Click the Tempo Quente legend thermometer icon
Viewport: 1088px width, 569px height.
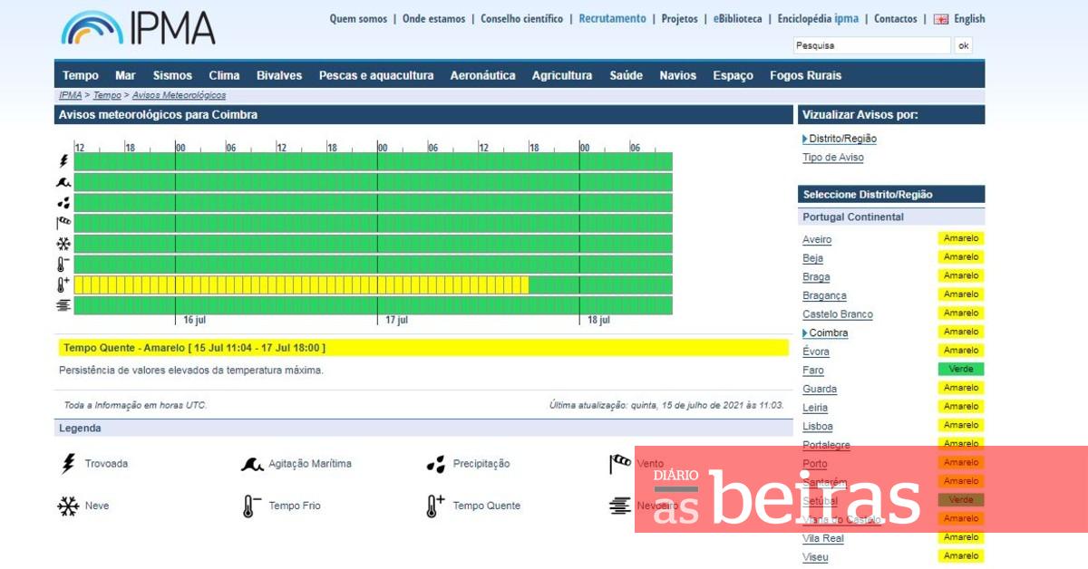click(x=435, y=506)
